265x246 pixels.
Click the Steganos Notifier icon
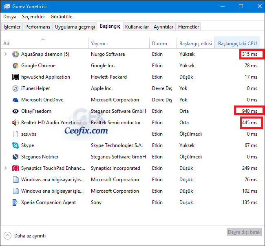(15, 157)
